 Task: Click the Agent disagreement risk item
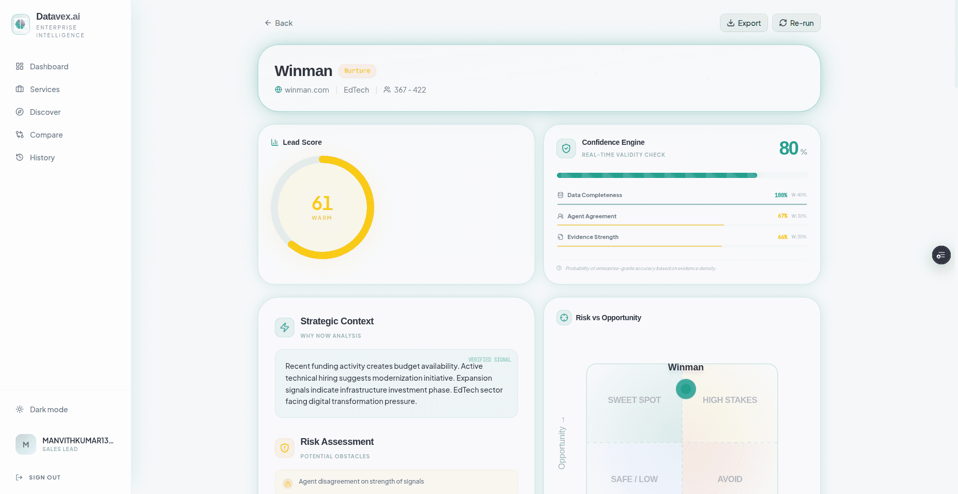point(396,482)
